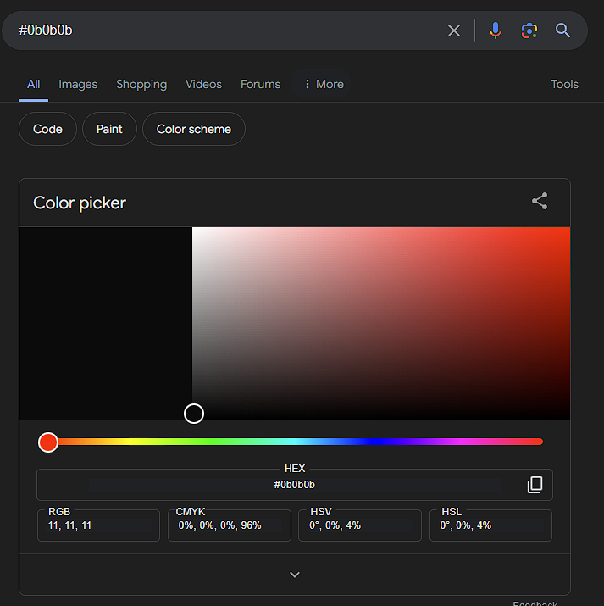Go to the Videos tab
Screen dimensions: 604x606
click(203, 84)
